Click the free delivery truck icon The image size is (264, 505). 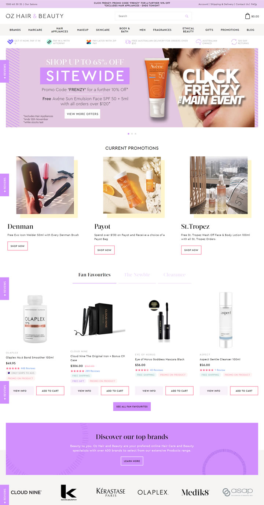pos(128,42)
